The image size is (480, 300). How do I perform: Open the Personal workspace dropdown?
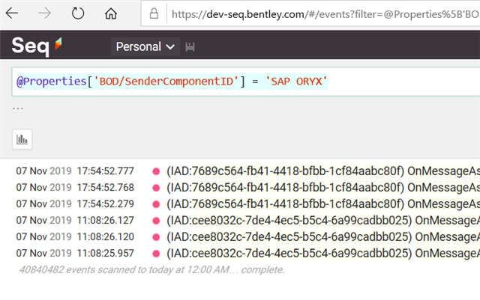pyautogui.click(x=145, y=46)
